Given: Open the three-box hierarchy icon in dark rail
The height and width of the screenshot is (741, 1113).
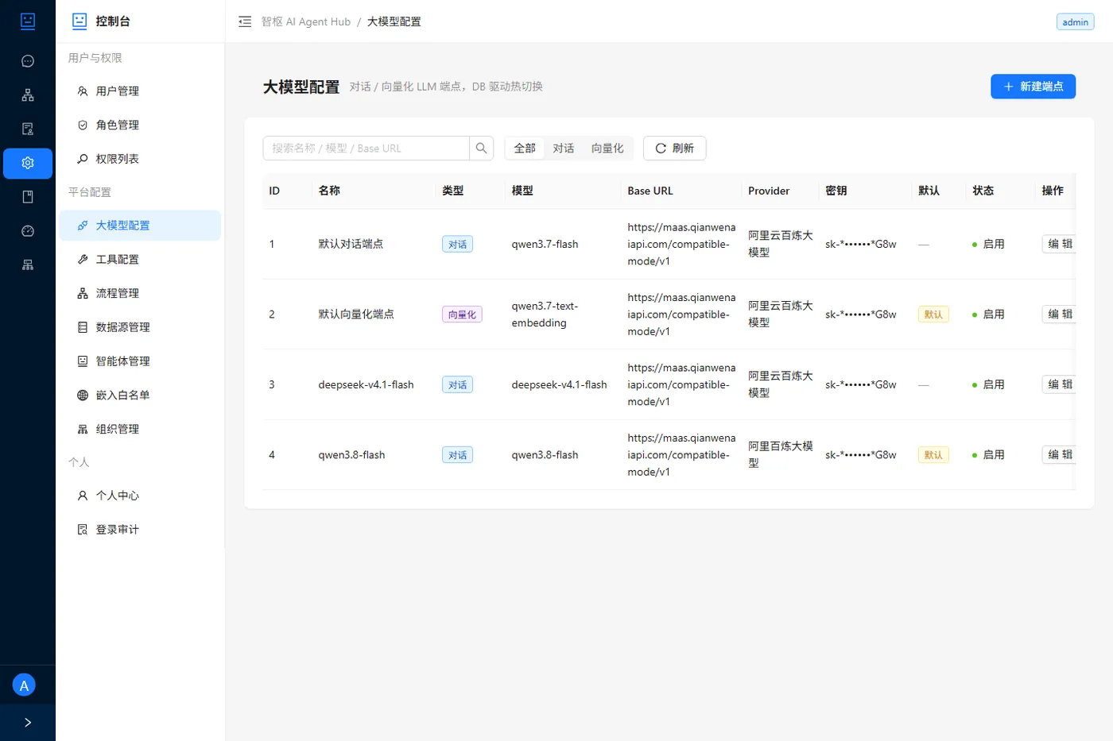Looking at the screenshot, I should (x=28, y=95).
